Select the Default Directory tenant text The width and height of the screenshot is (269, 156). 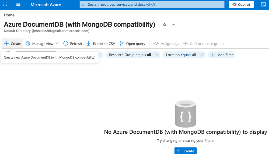pos(47,31)
